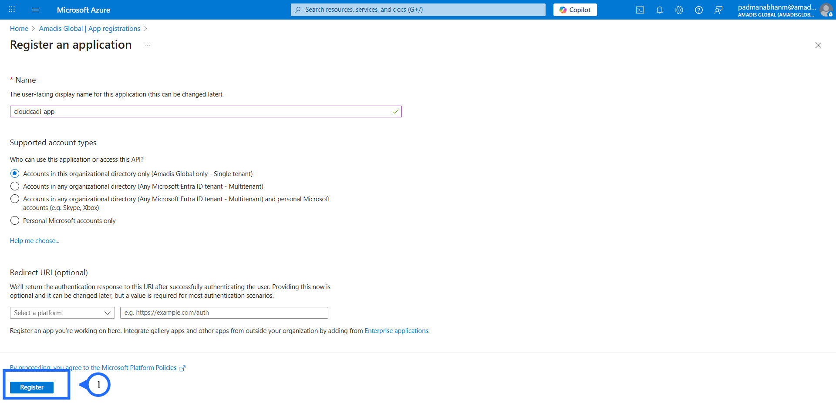836x403 pixels.
Task: Go to Home breadcrumb
Action: coord(19,29)
